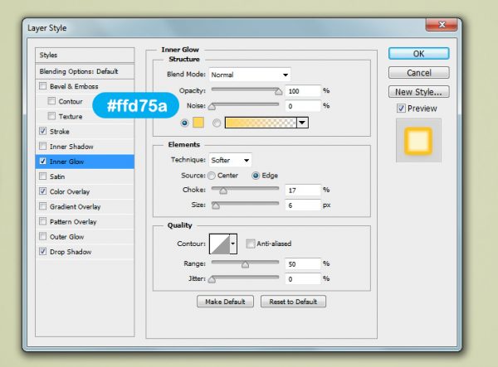This screenshot has height=367, width=498.
Task: Disable the Stroke effect checkbox
Action: coord(43,132)
